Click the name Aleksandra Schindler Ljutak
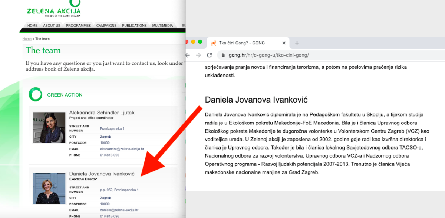Viewport: 445px width, 218px height. (102, 113)
